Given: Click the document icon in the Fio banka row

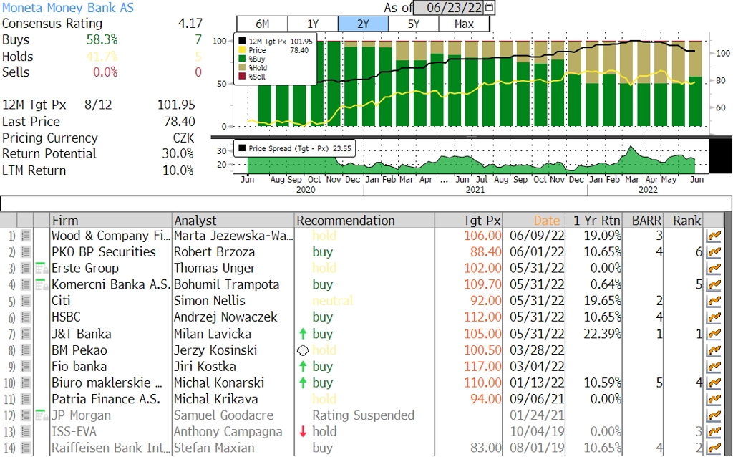Looking at the screenshot, I should (26, 367).
